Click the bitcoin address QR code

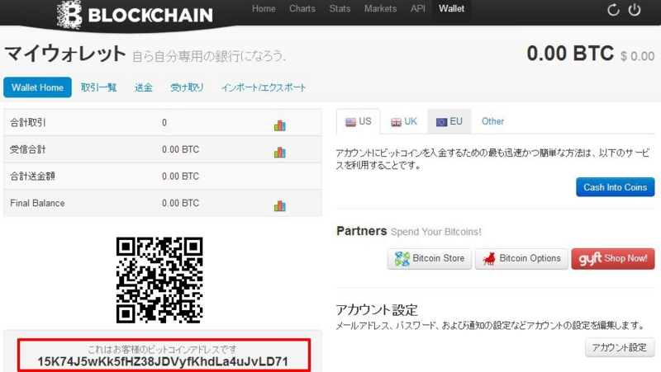[x=159, y=280]
